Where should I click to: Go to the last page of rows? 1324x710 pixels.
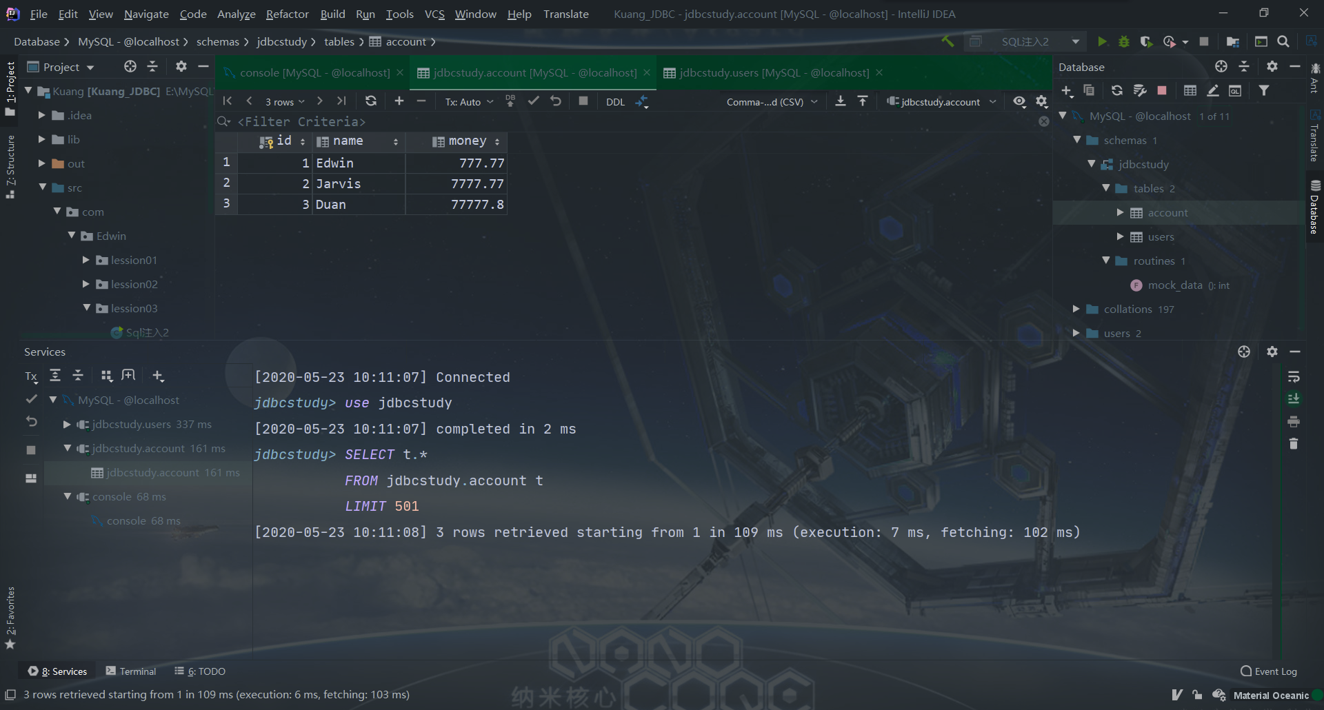(x=341, y=101)
